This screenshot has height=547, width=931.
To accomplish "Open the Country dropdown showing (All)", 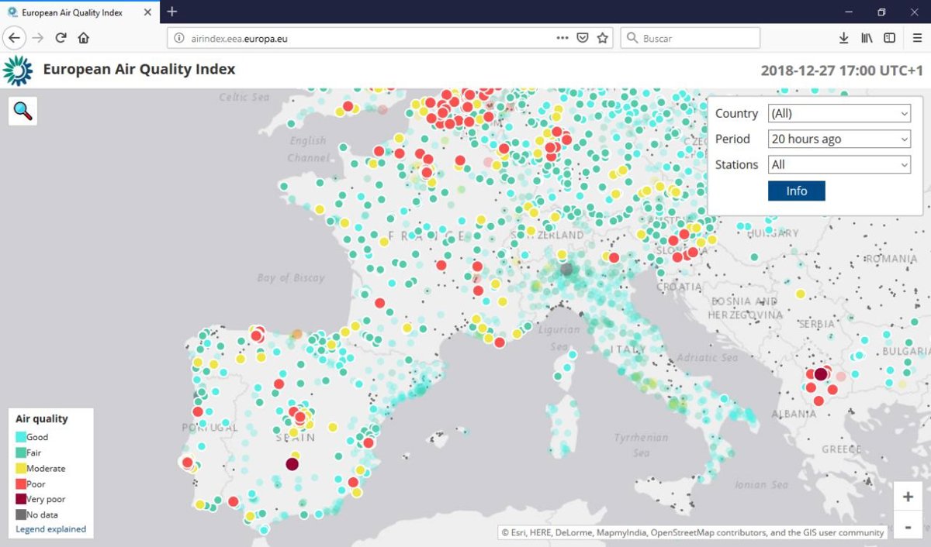I will click(x=839, y=113).
